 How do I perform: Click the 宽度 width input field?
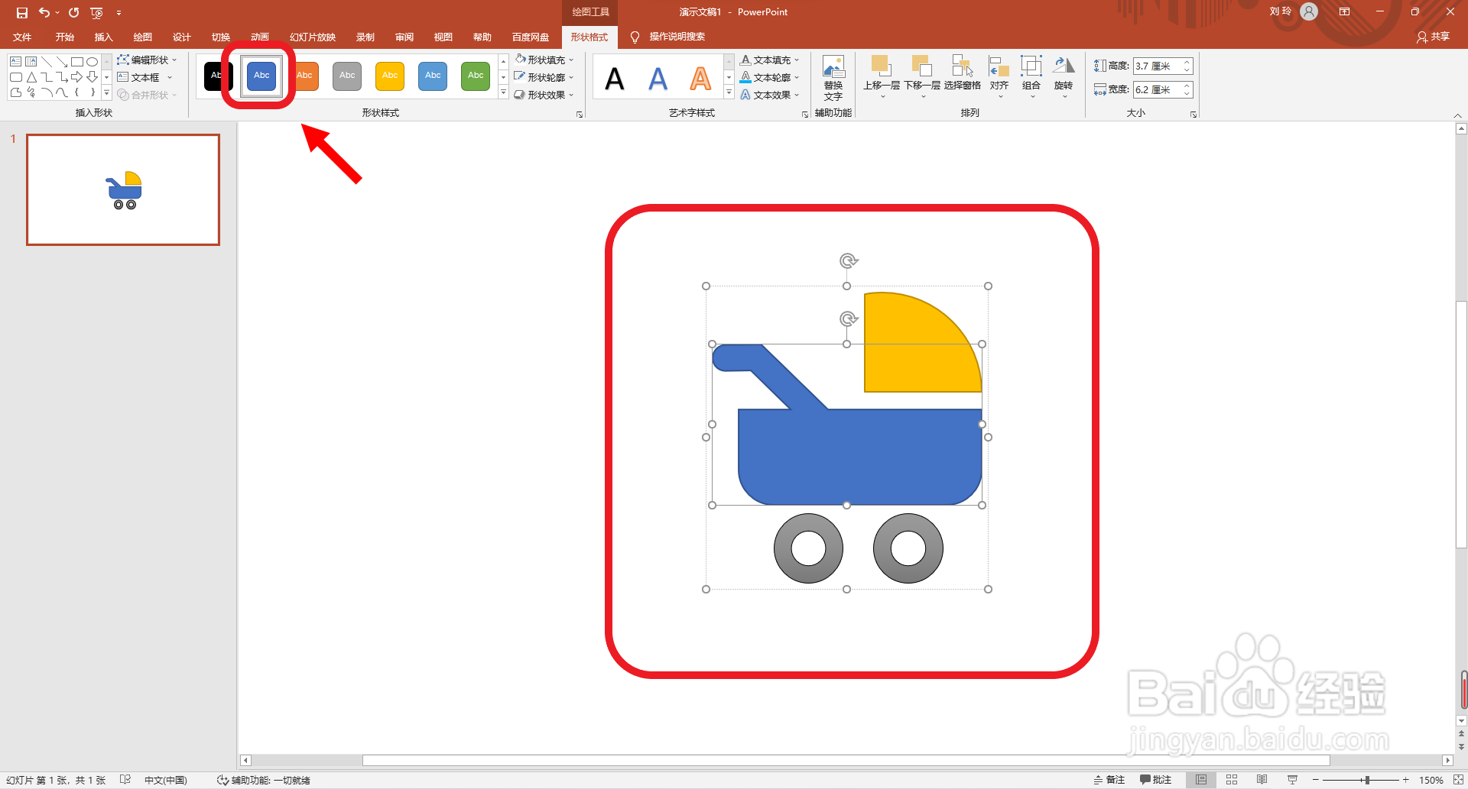point(1158,89)
